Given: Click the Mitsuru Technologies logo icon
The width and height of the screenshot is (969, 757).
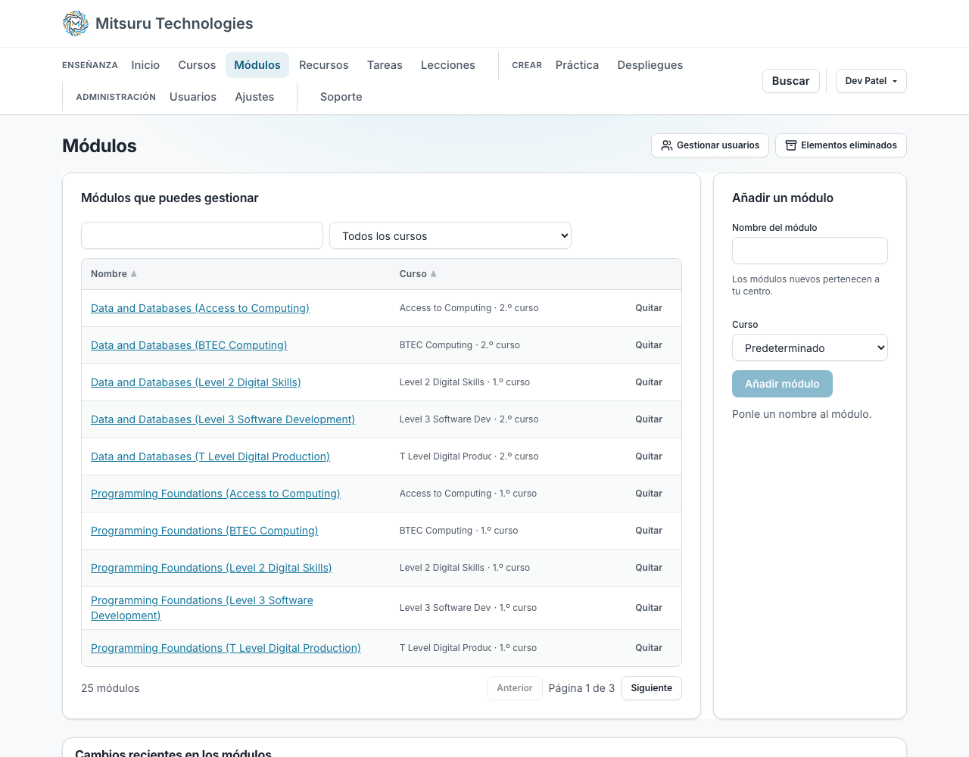Looking at the screenshot, I should click(x=76, y=23).
